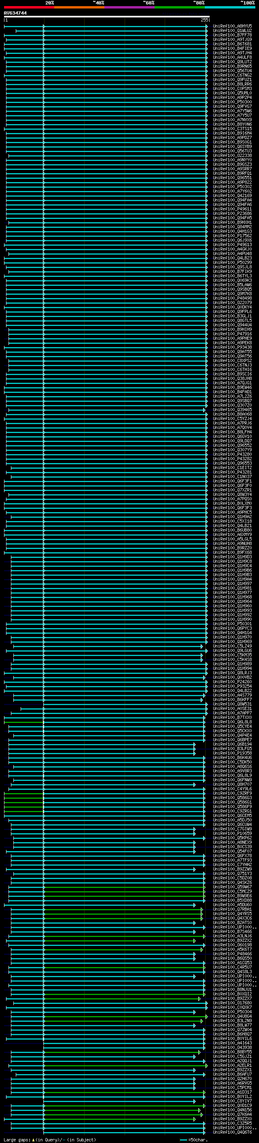This screenshot has width=259, height=1143.
Task: Select UniRef100_Q8LRJ3 label
Action: click(x=232, y=673)
